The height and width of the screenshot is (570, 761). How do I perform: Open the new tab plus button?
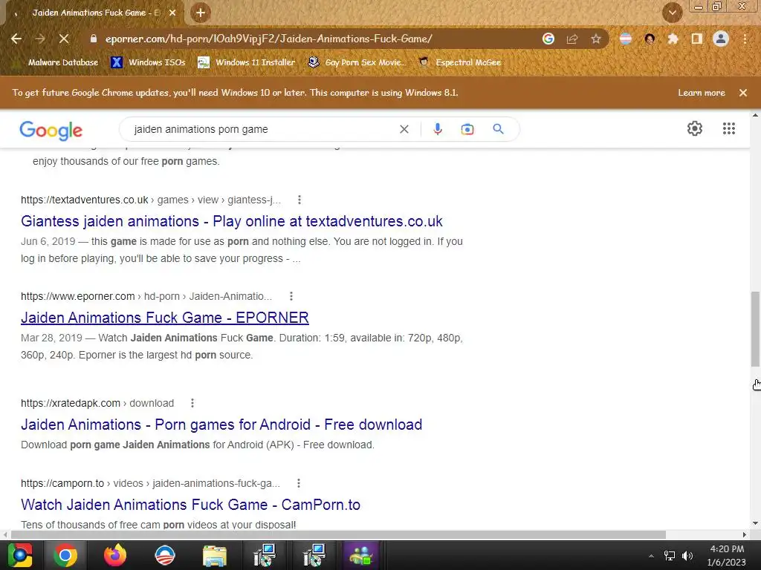click(x=201, y=13)
